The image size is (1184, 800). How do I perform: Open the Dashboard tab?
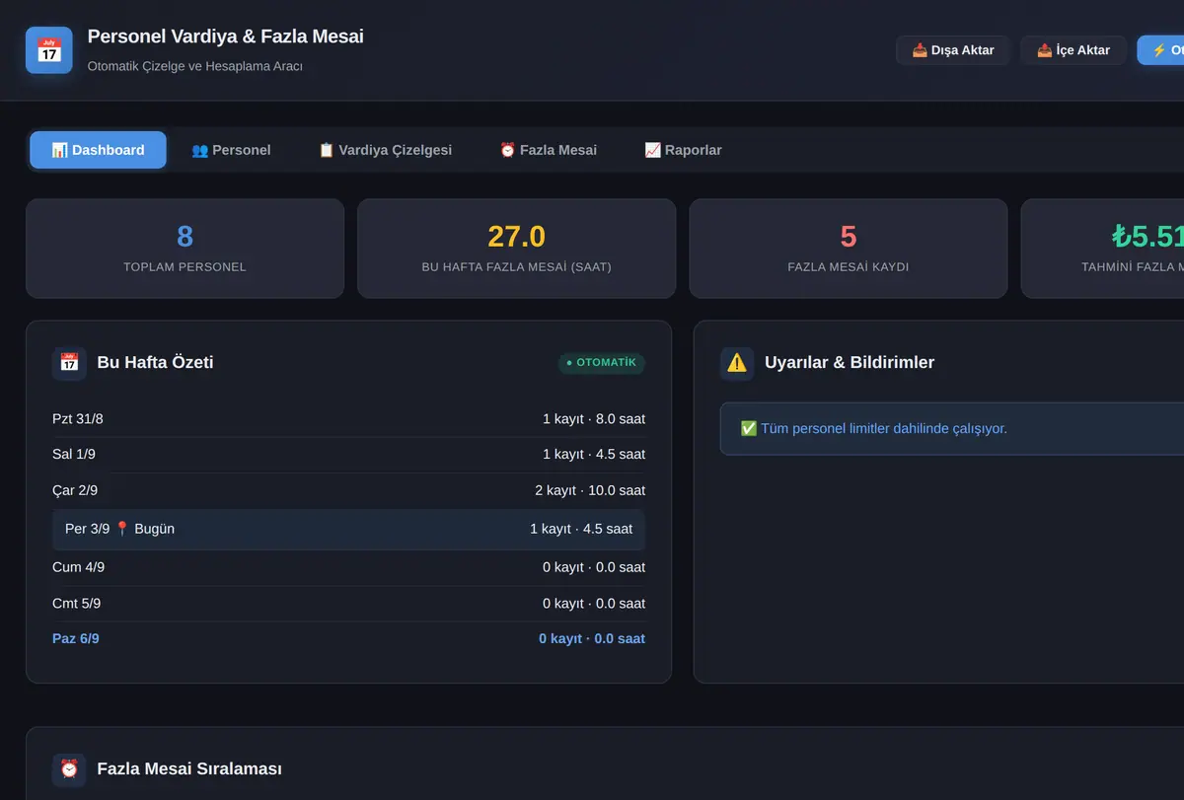[x=98, y=150]
